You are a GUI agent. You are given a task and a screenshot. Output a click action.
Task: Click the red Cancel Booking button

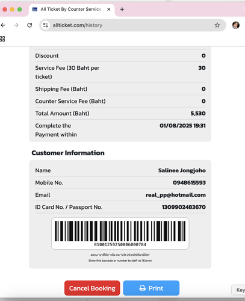pyautogui.click(x=92, y=288)
